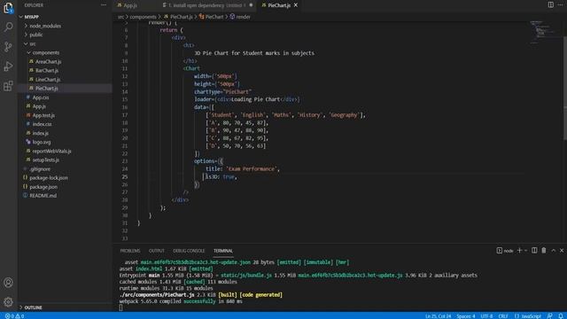Click Ln 25, Col 24 in status bar
Image resolution: width=567 pixels, height=319 pixels.
tap(438, 316)
